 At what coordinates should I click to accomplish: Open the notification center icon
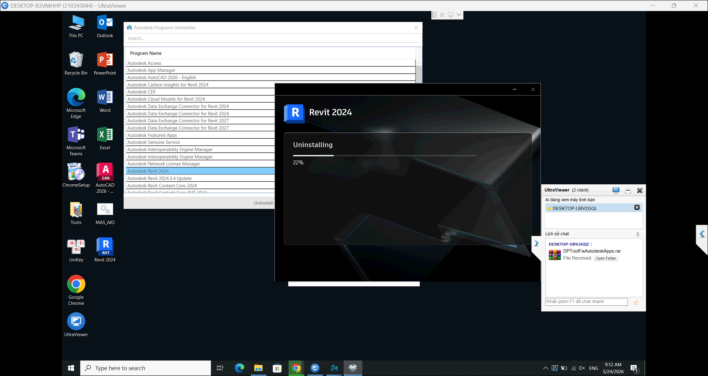[634, 368]
